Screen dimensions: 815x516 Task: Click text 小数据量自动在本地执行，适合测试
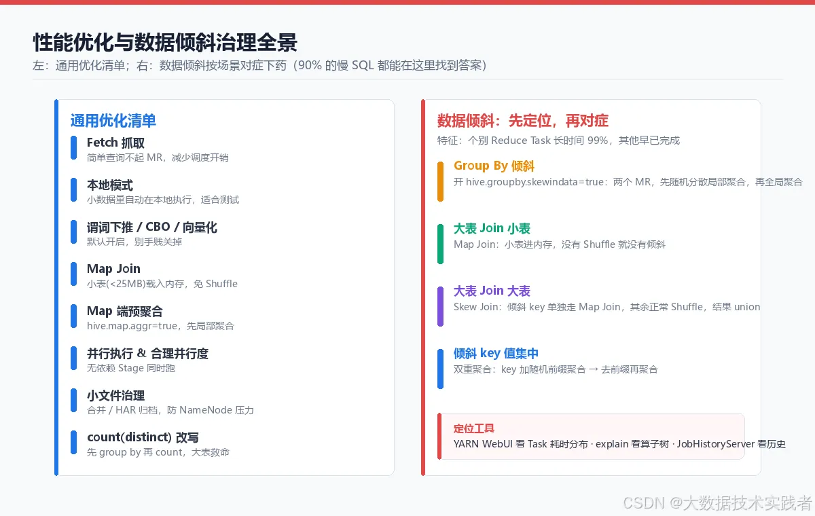click(x=163, y=200)
